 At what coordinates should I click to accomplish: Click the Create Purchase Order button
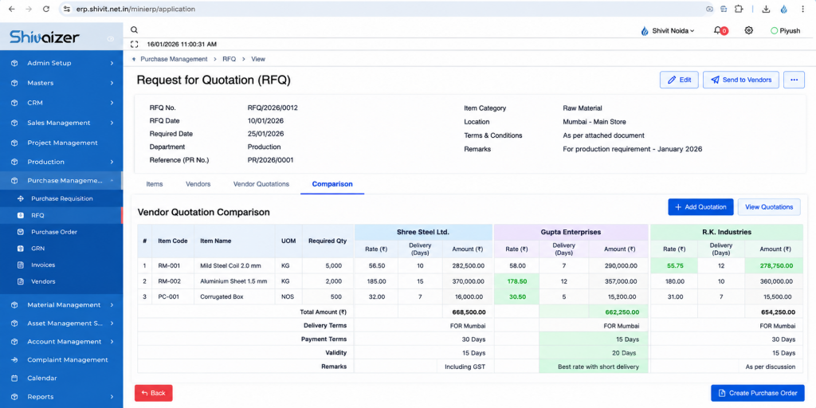click(x=758, y=393)
